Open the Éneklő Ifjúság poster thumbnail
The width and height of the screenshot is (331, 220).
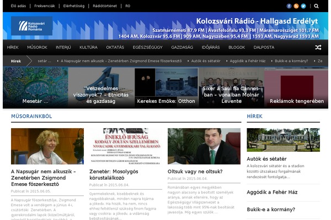tap(126, 146)
